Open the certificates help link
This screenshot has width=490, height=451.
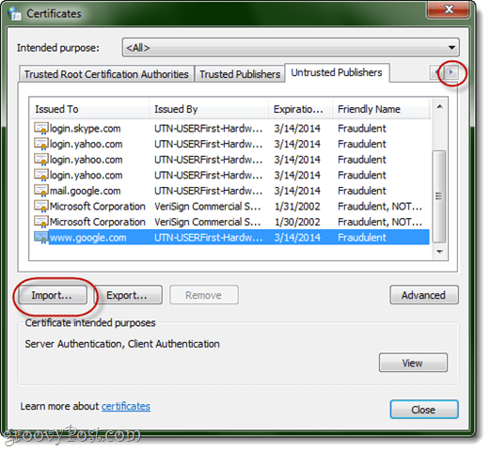[126, 406]
